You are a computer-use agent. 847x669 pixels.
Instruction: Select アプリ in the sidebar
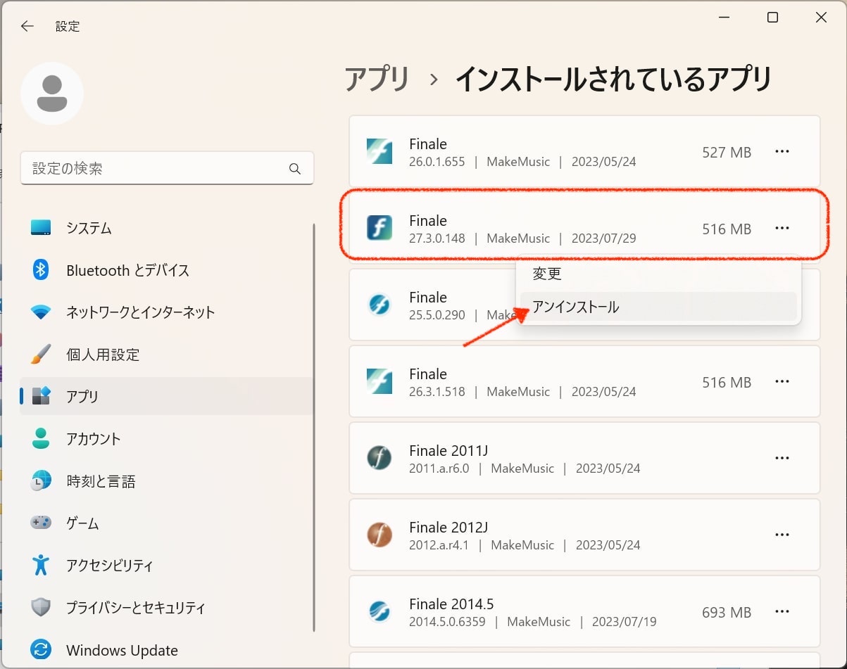[166, 396]
